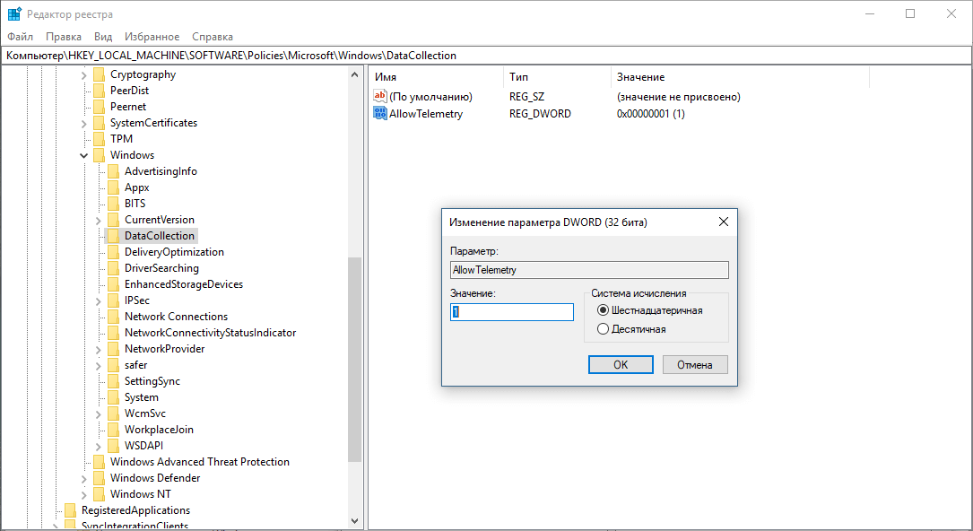The image size is (973, 531).
Task: Expand the CurrentVersion tree node
Action: click(98, 219)
